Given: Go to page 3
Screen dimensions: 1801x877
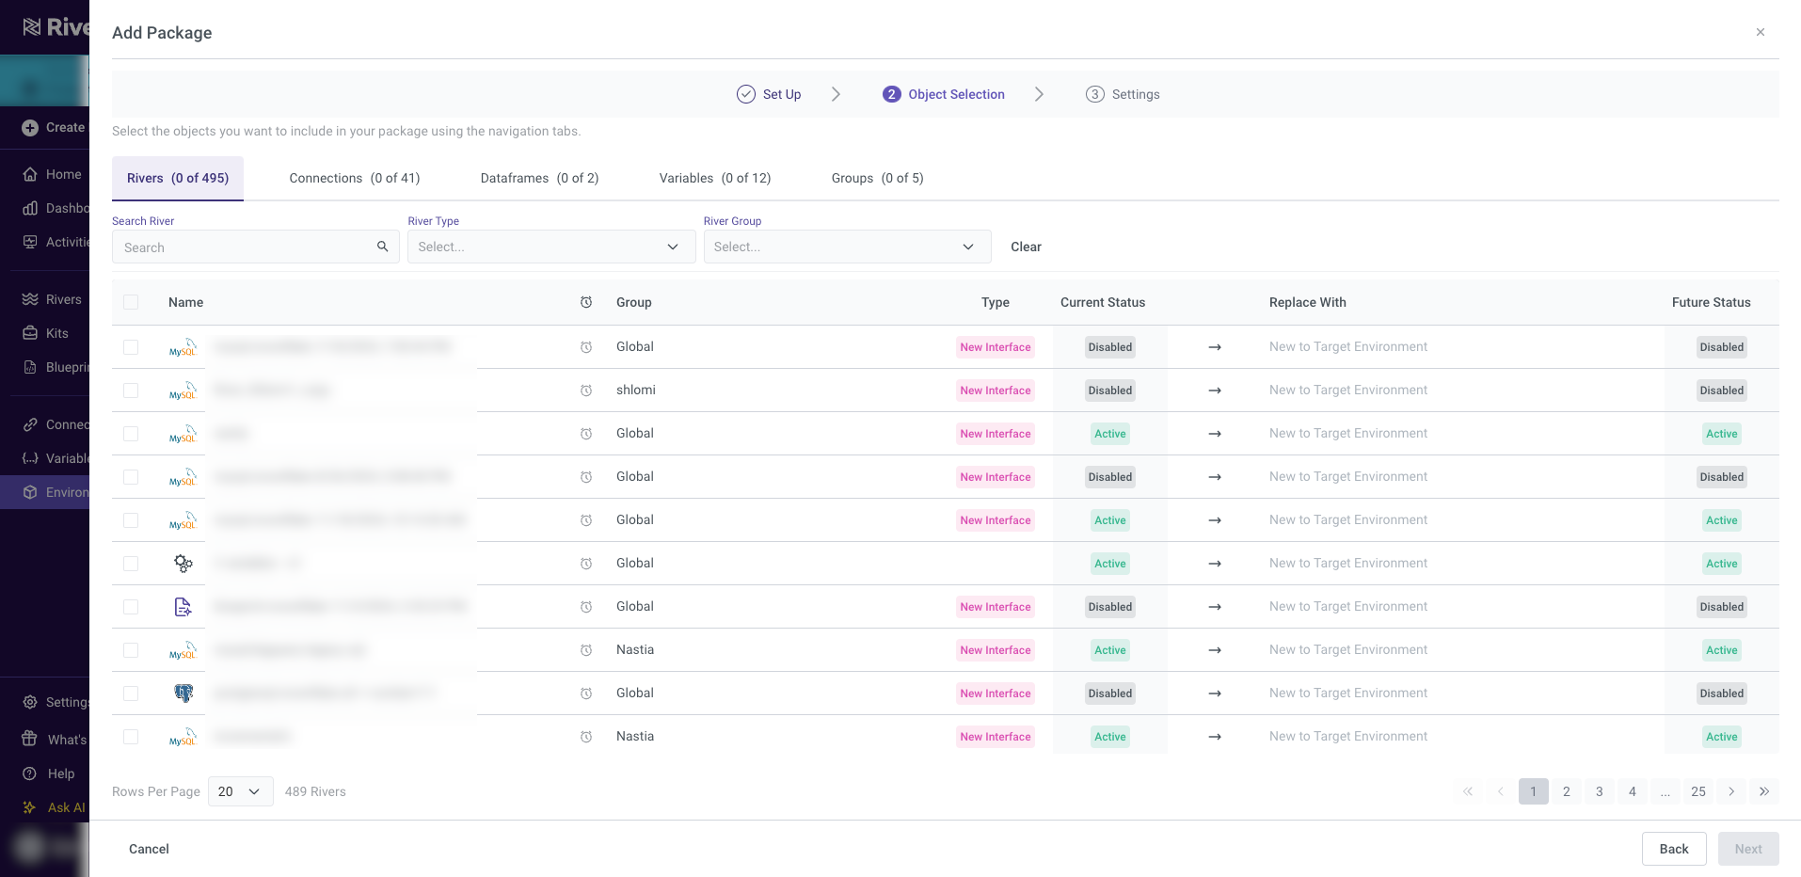Looking at the screenshot, I should 1600,791.
